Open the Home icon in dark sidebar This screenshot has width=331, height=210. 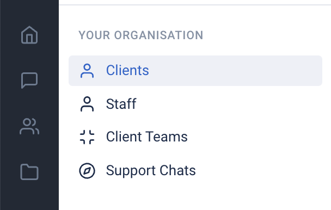29,35
